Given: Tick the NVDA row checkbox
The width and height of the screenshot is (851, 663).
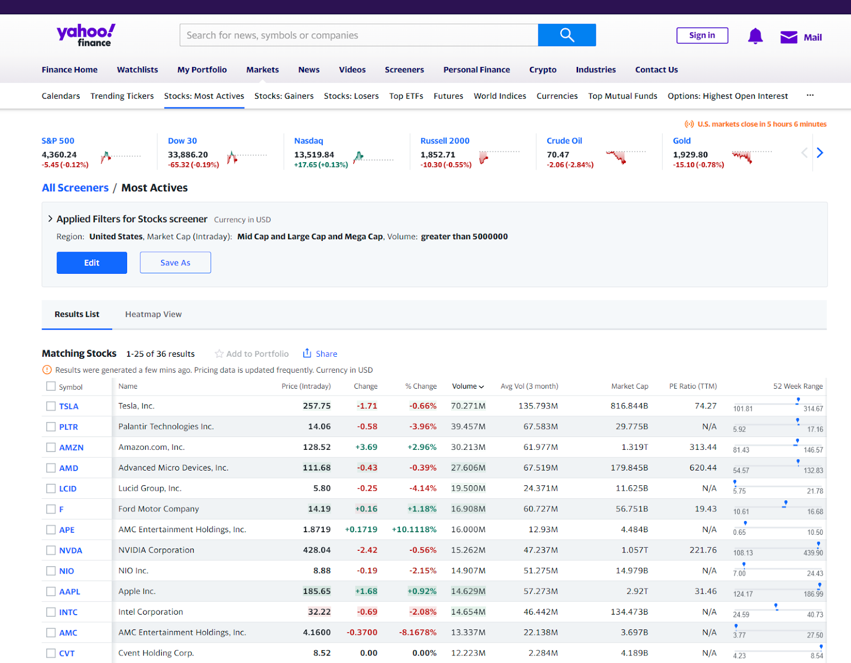Looking at the screenshot, I should [51, 550].
